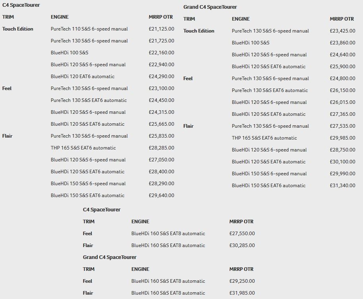This screenshot has width=363, height=299.
Task: Click the £21,125.00 price
Action: point(161,29)
